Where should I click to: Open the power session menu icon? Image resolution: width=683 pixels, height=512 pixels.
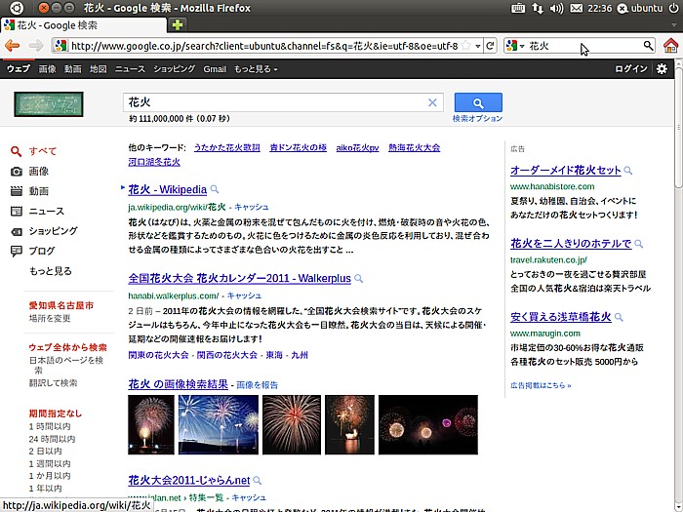[673, 8]
